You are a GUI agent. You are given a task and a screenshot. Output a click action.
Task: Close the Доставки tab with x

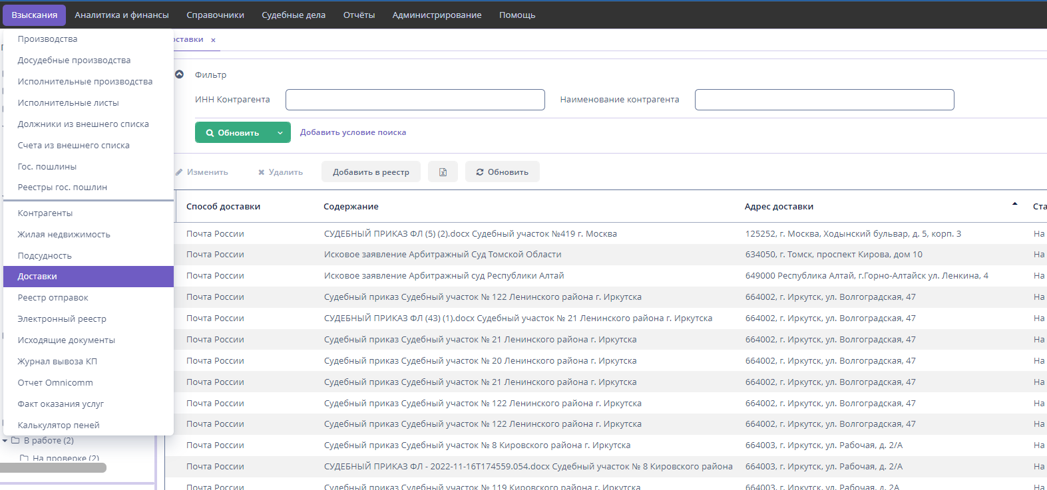tap(213, 41)
